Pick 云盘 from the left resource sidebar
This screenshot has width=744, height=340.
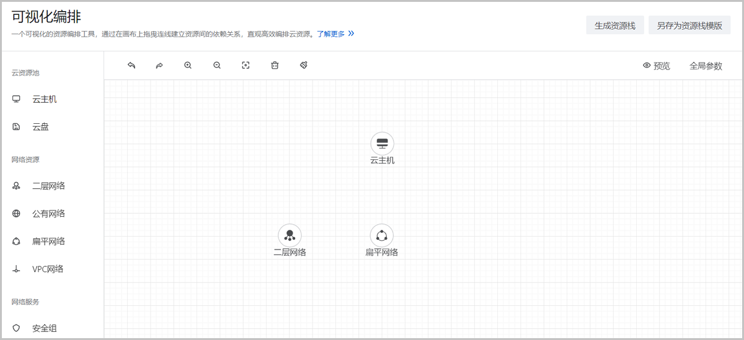click(40, 127)
